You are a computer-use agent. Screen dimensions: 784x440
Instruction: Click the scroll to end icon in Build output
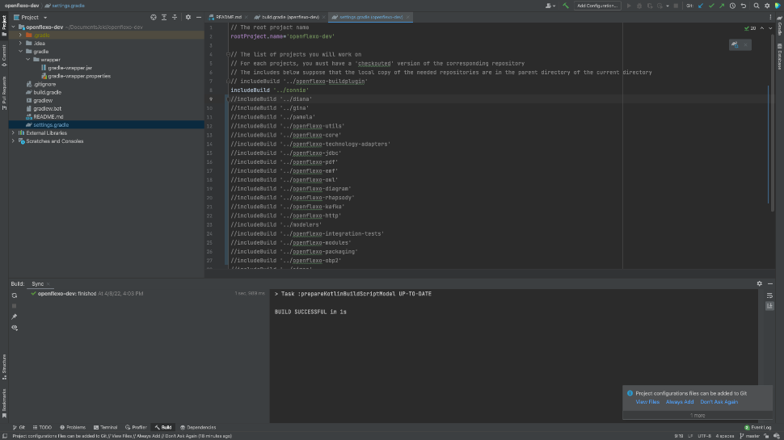click(769, 306)
